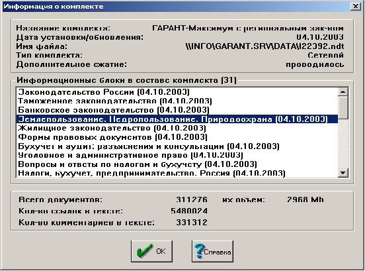Image resolution: width=365 pixels, height=271 pixels.
Task: Click the links count value 5480024
Action: 189,211
